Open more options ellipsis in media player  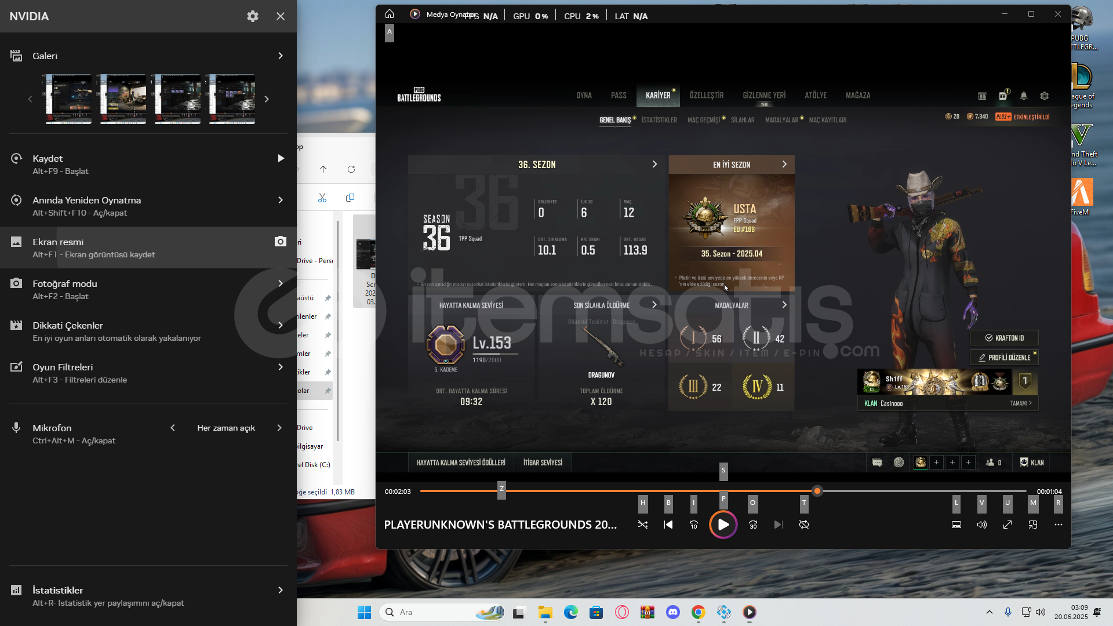pyautogui.click(x=1059, y=525)
